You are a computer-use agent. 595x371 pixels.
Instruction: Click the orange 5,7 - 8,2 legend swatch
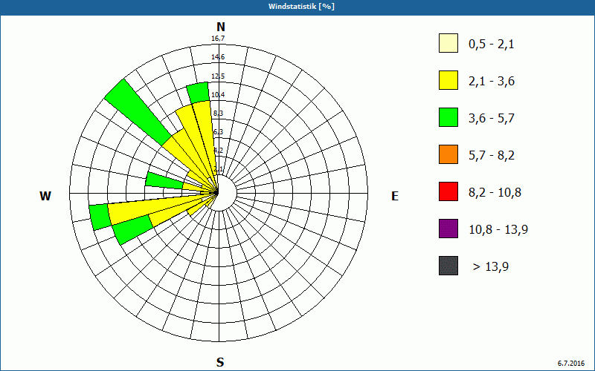click(448, 154)
